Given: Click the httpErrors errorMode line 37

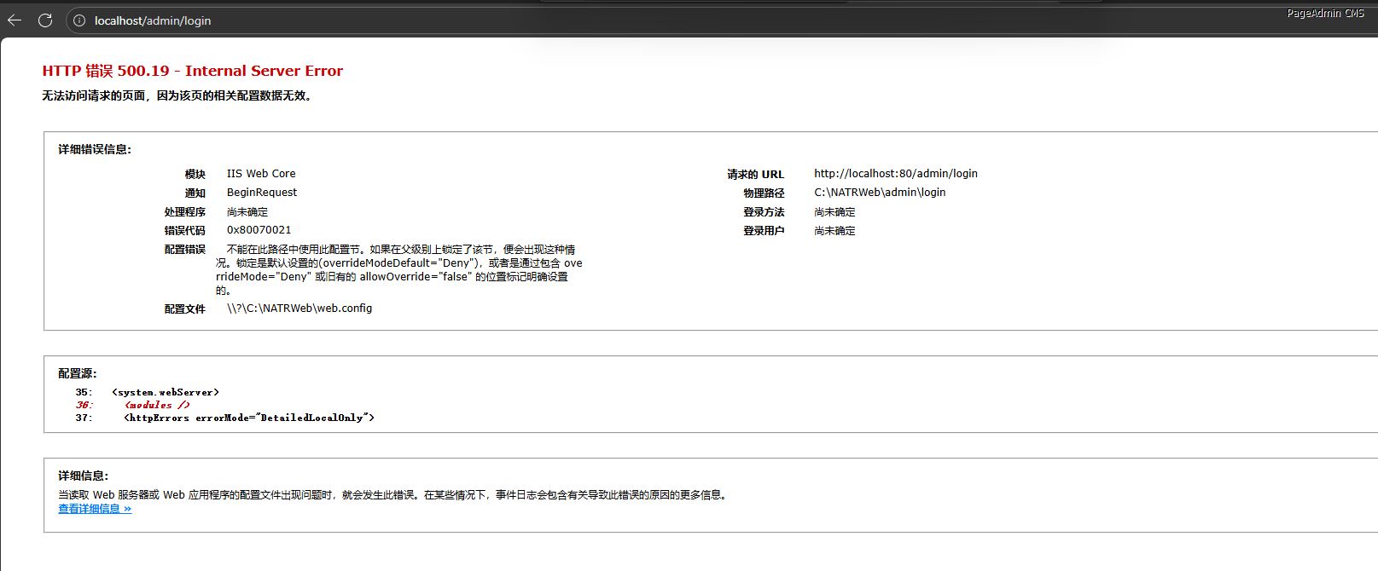Looking at the screenshot, I should click(x=248, y=418).
